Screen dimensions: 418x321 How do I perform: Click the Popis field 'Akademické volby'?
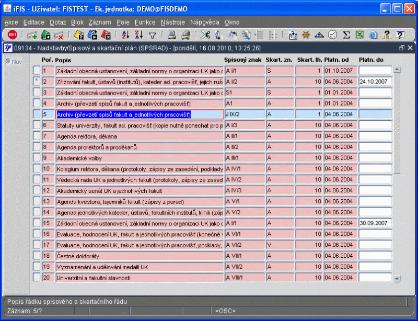click(x=140, y=158)
